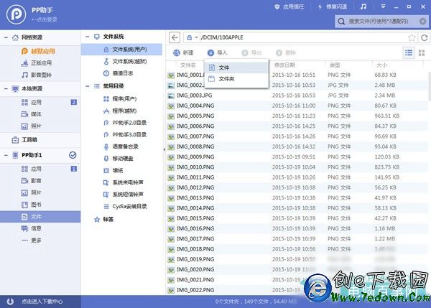Screen dimensions: 431x308
Task: Click the file list vertical scrollbar
Action: [x=430, y=87]
